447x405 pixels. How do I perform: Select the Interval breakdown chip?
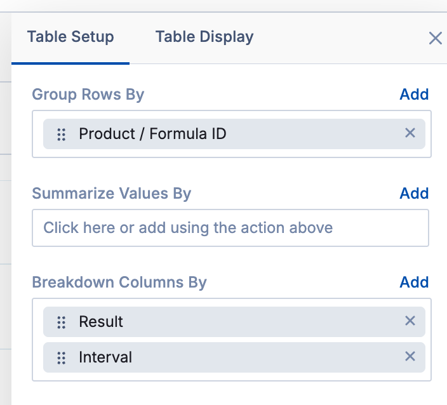click(x=105, y=357)
